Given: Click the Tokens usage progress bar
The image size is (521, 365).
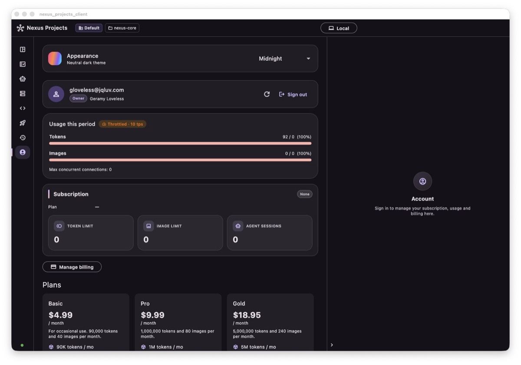Looking at the screenshot, I should pyautogui.click(x=180, y=143).
